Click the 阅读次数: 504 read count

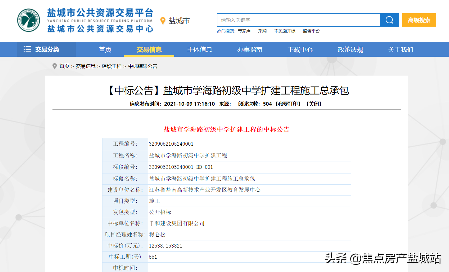click(x=255, y=104)
